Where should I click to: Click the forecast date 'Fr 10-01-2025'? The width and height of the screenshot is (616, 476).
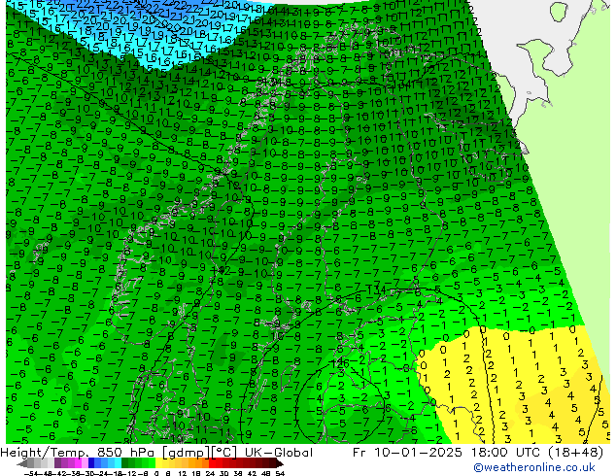407,453
